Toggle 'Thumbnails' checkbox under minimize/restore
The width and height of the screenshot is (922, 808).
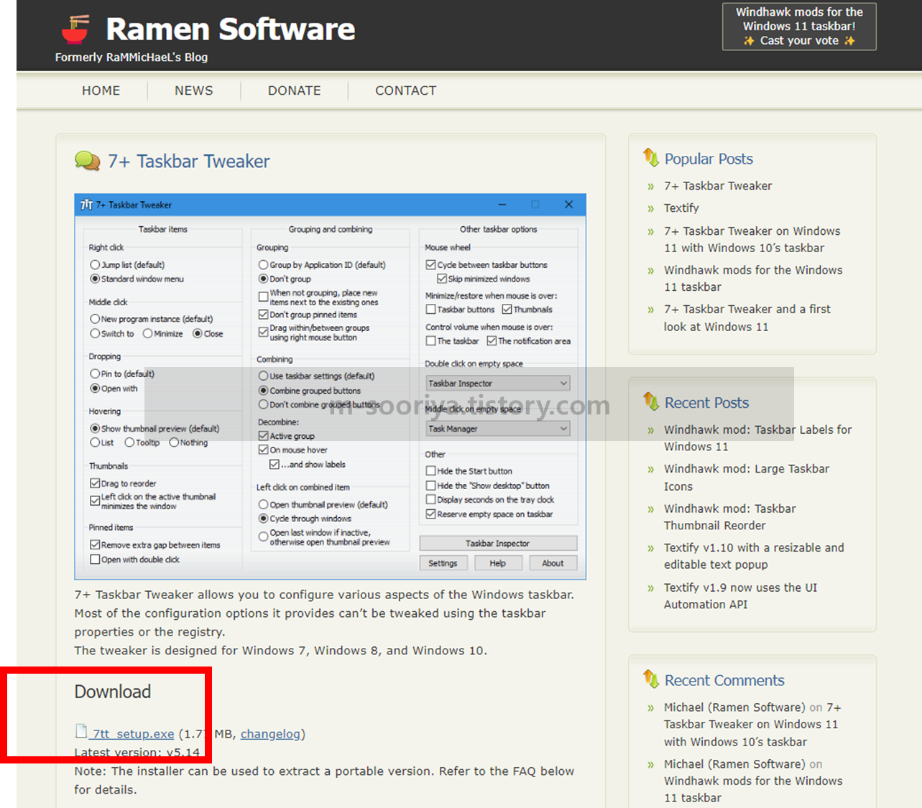click(x=507, y=310)
